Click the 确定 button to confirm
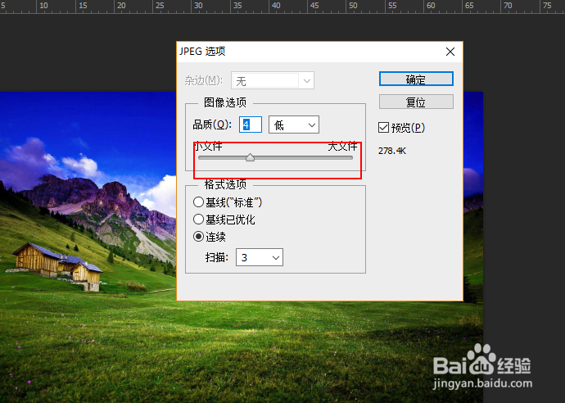The height and width of the screenshot is (403, 565). click(416, 79)
